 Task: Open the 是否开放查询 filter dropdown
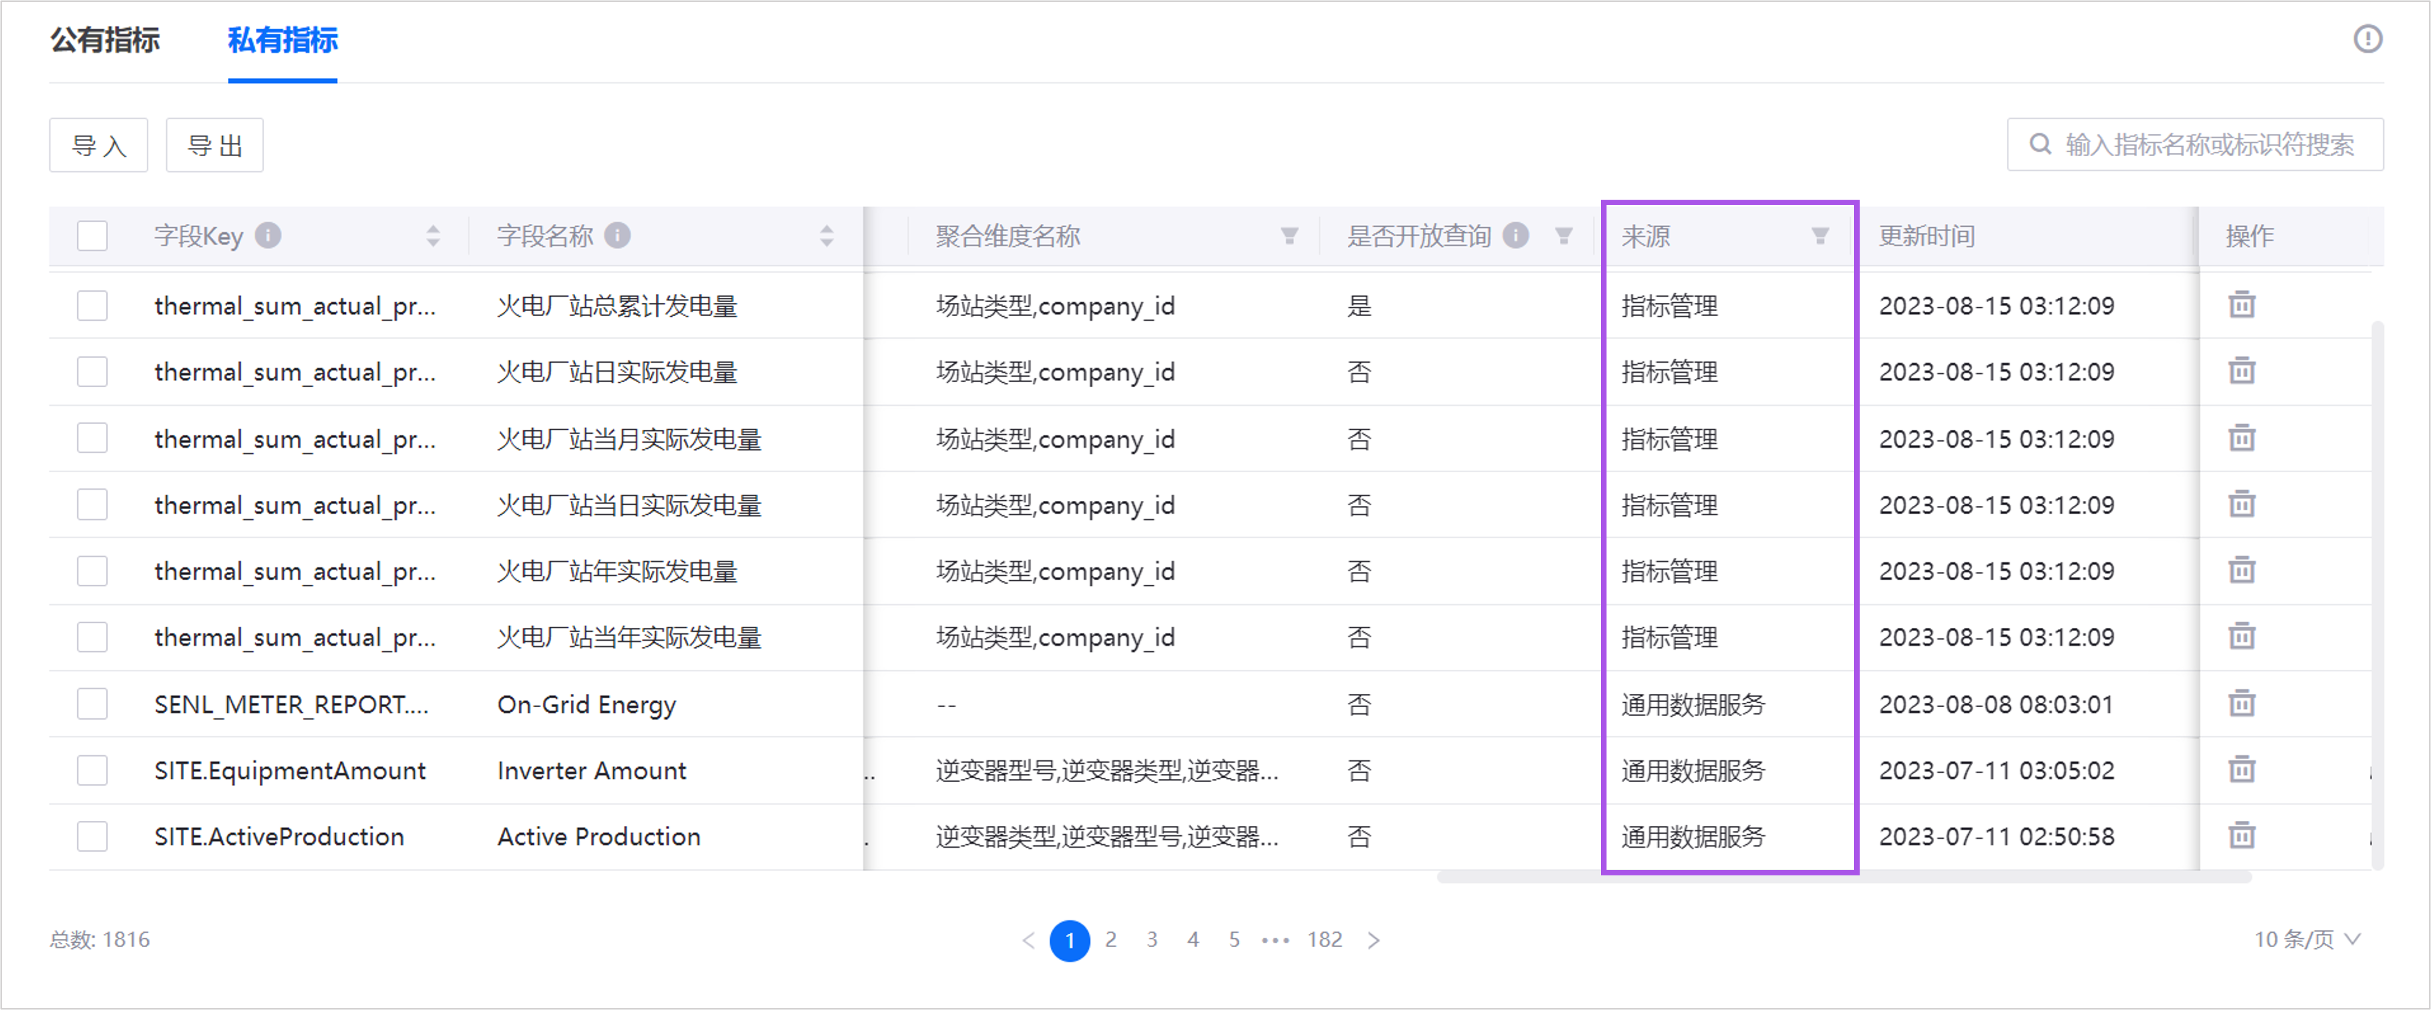tap(1563, 236)
